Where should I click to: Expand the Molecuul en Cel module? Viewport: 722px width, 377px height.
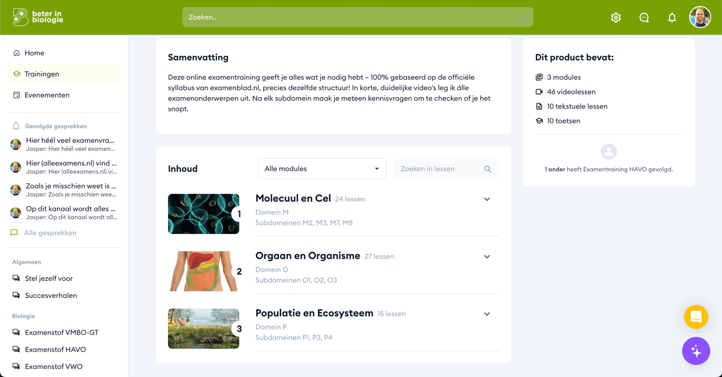[487, 199]
